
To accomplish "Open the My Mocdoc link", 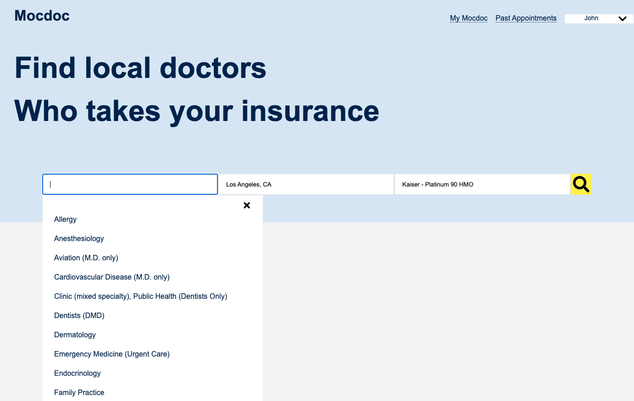I will pos(468,18).
